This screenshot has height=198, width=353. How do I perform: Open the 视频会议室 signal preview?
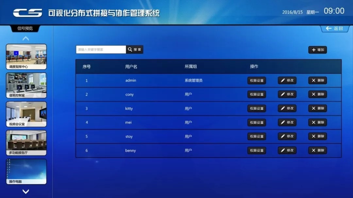[x=26, y=114]
